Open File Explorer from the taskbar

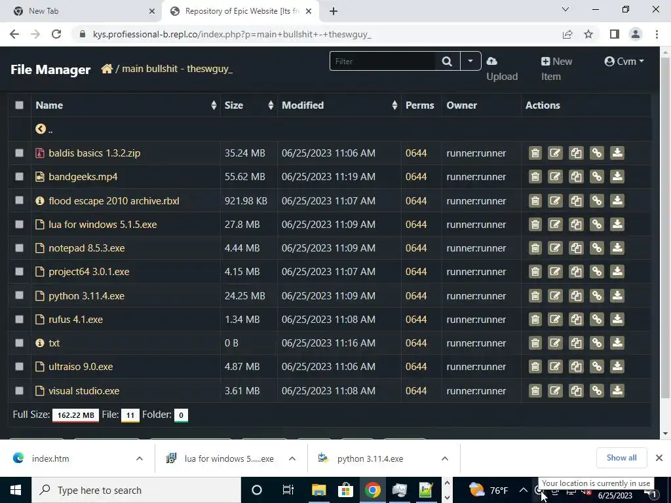tap(319, 490)
